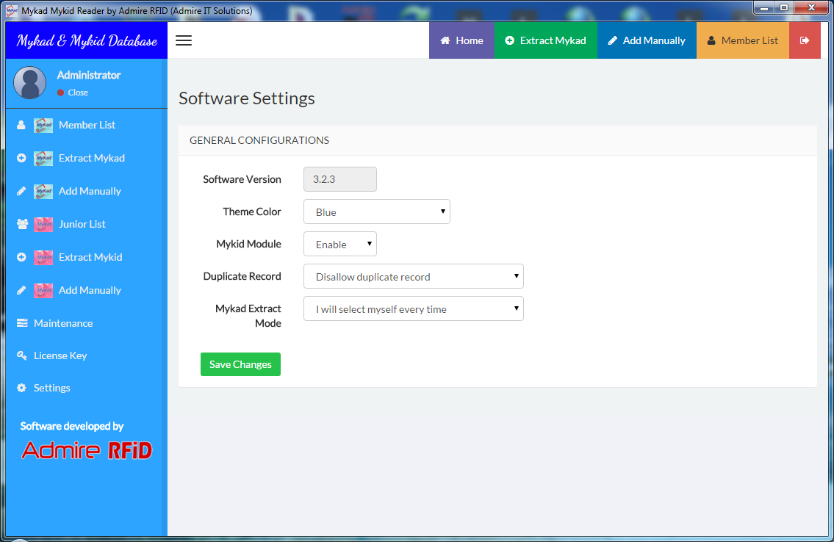This screenshot has width=834, height=542.
Task: Open the Theme Color dropdown
Action: (x=376, y=212)
